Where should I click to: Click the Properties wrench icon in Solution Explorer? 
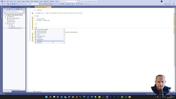pos(21,9)
